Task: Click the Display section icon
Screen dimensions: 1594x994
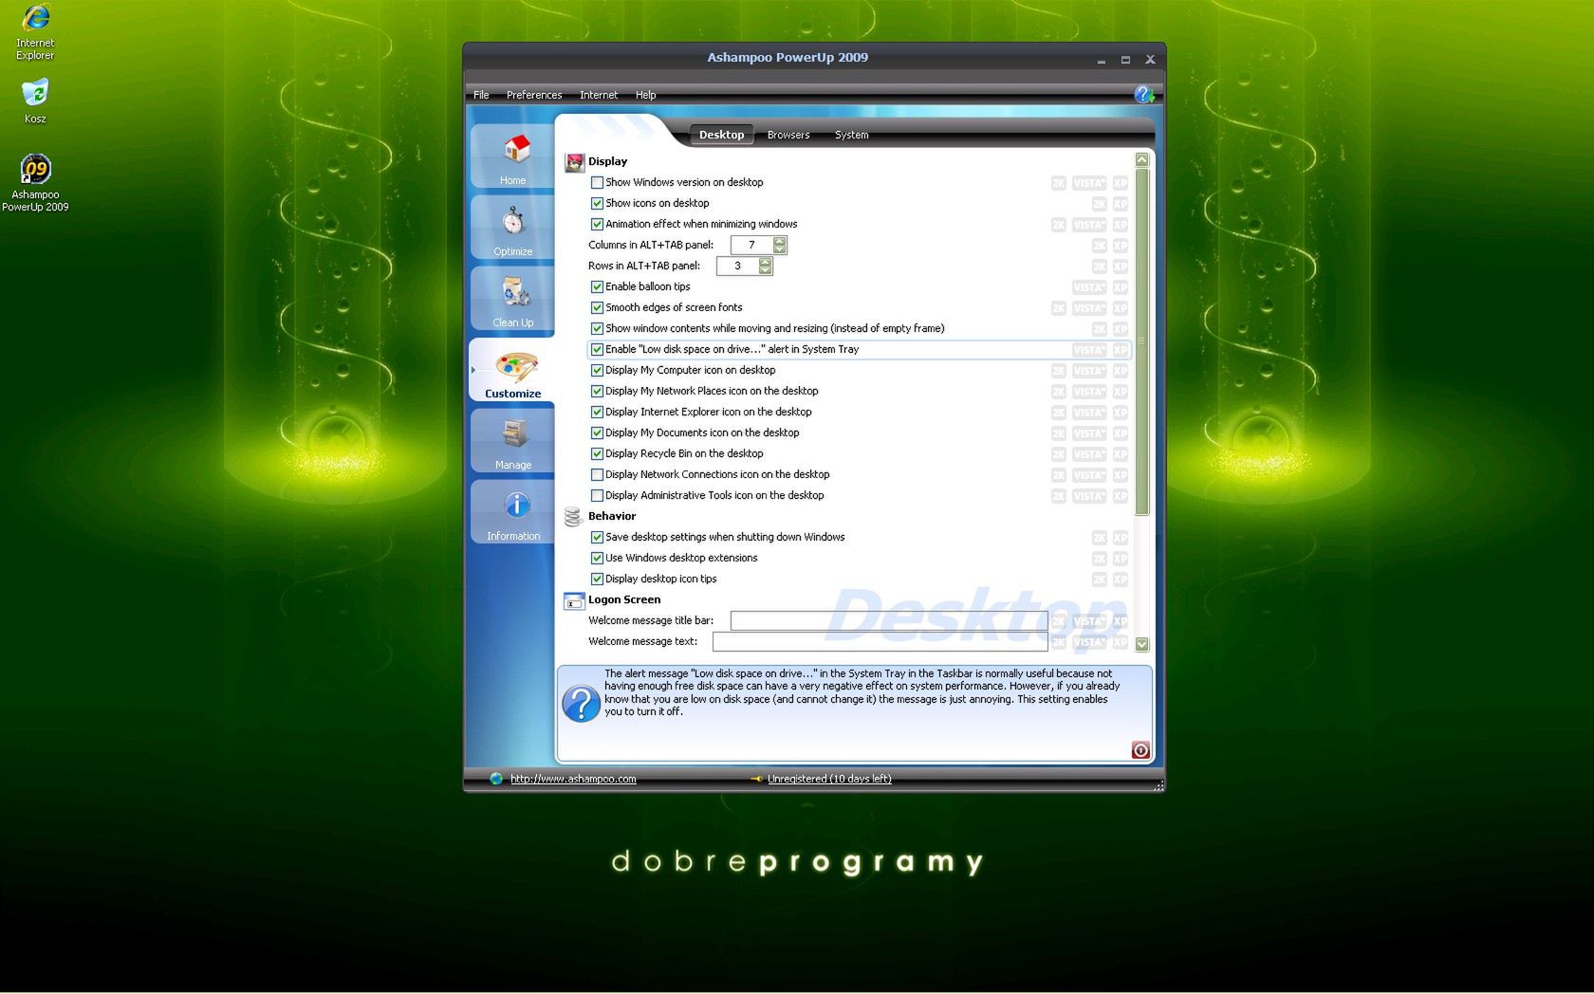Action: pos(574,162)
